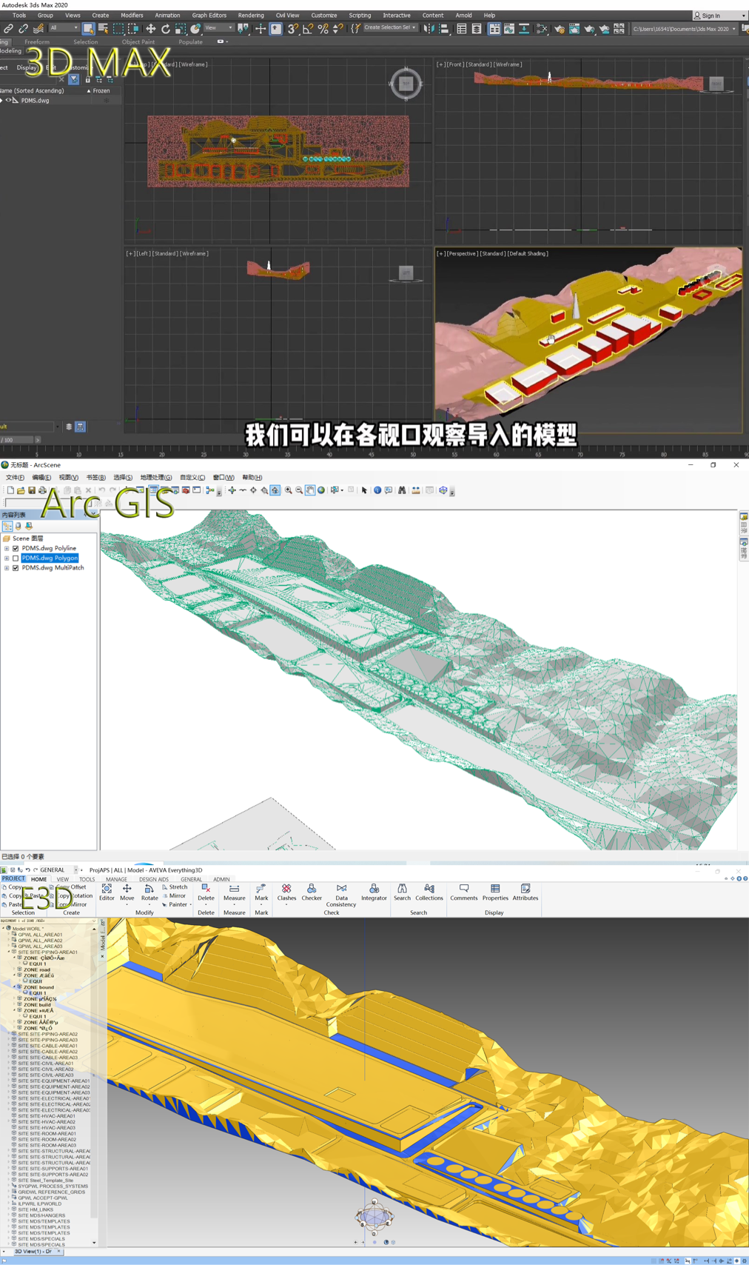Click the Full Extent globe icon in ArcScene
This screenshot has height=1265, width=749.
[x=321, y=490]
